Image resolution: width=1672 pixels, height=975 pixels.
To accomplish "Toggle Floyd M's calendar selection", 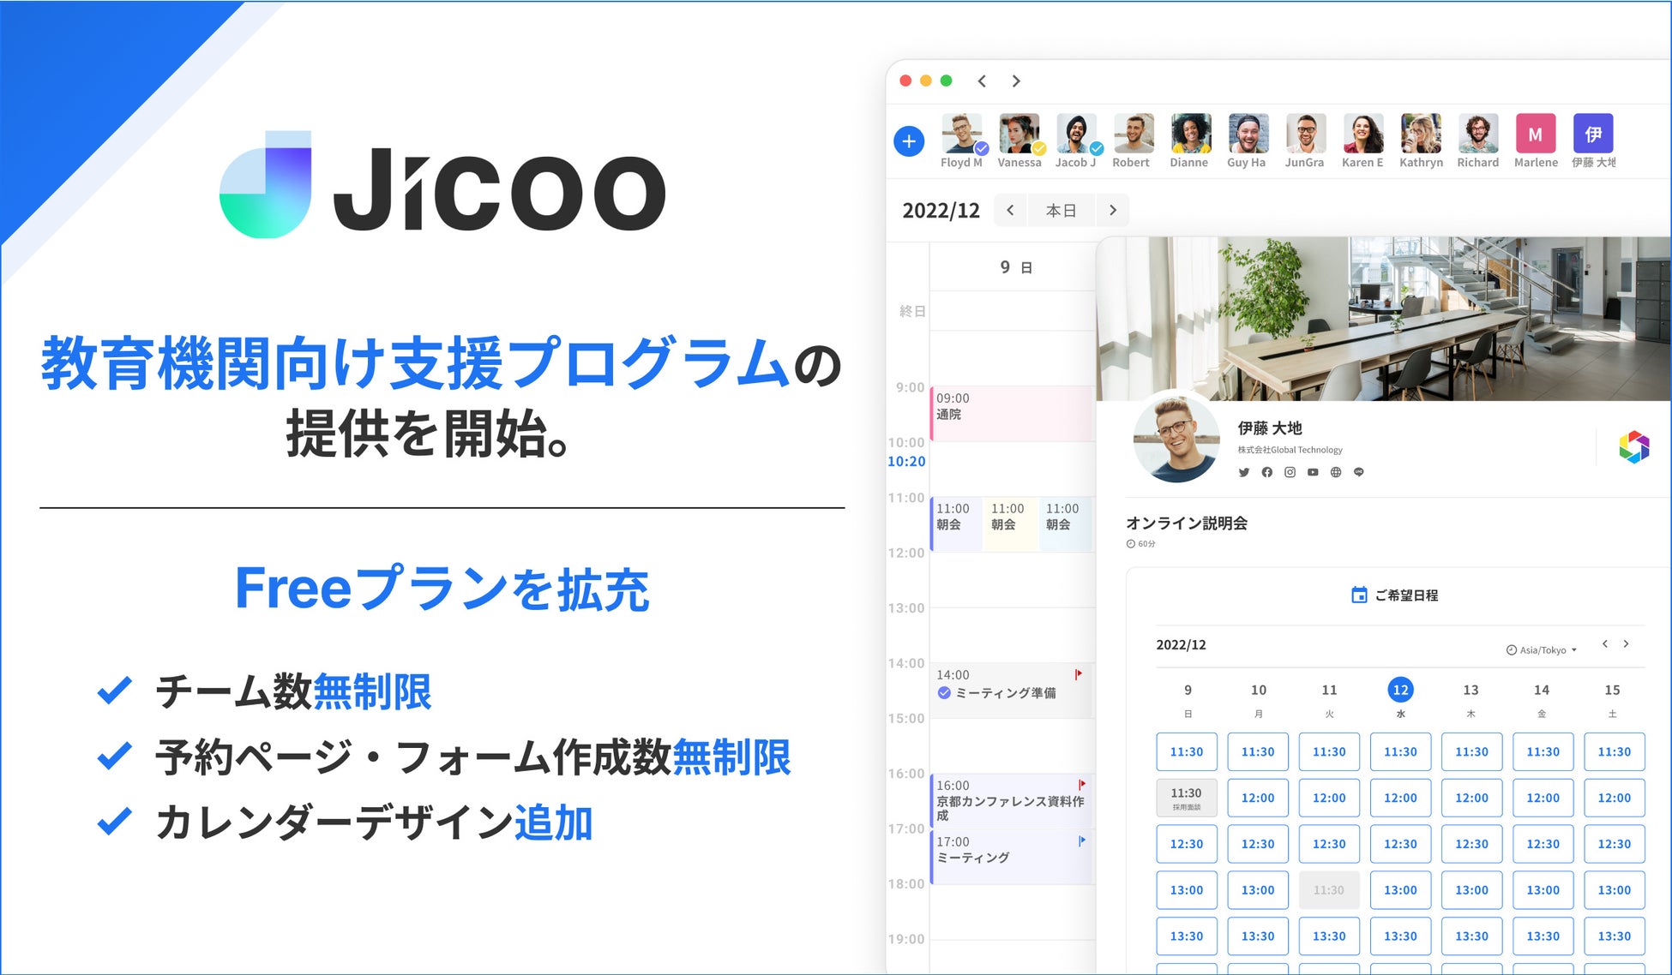I will pyautogui.click(x=962, y=135).
